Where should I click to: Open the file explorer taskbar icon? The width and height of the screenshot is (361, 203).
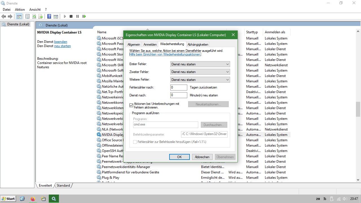tap(43, 199)
